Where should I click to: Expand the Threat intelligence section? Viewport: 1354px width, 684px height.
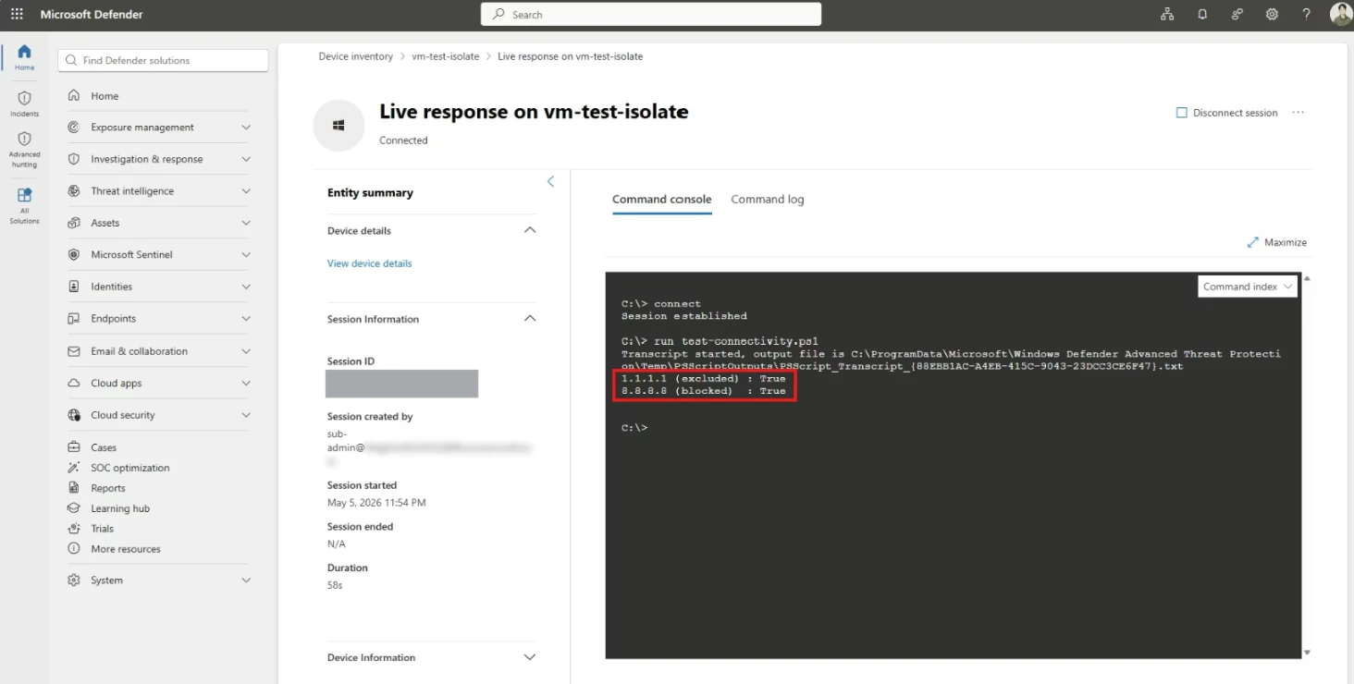click(x=246, y=191)
